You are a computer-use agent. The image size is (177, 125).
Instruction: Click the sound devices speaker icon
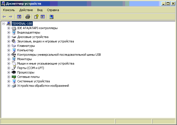click(14, 41)
